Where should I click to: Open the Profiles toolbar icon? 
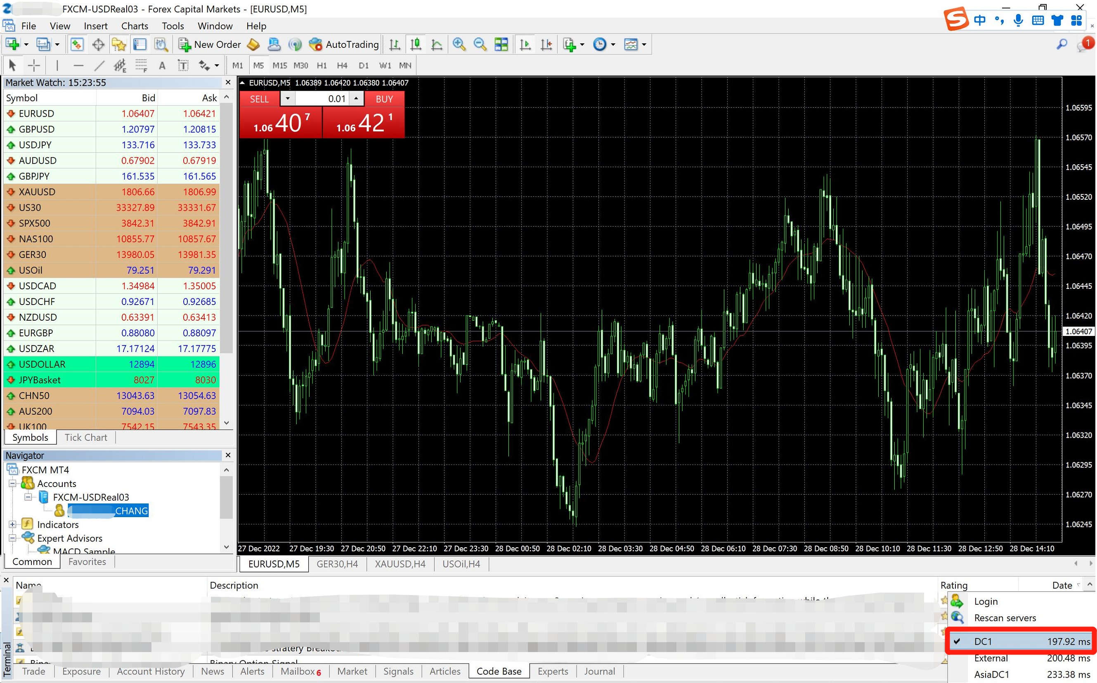click(x=43, y=44)
